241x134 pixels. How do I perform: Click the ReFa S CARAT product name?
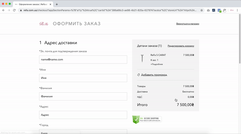coord(158,55)
